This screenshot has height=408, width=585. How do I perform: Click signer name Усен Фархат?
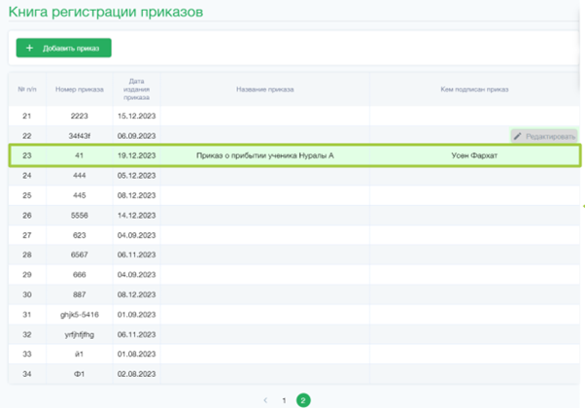tap(474, 155)
